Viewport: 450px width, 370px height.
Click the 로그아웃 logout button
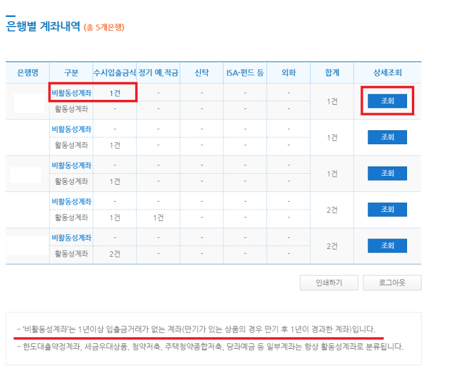pos(392,283)
